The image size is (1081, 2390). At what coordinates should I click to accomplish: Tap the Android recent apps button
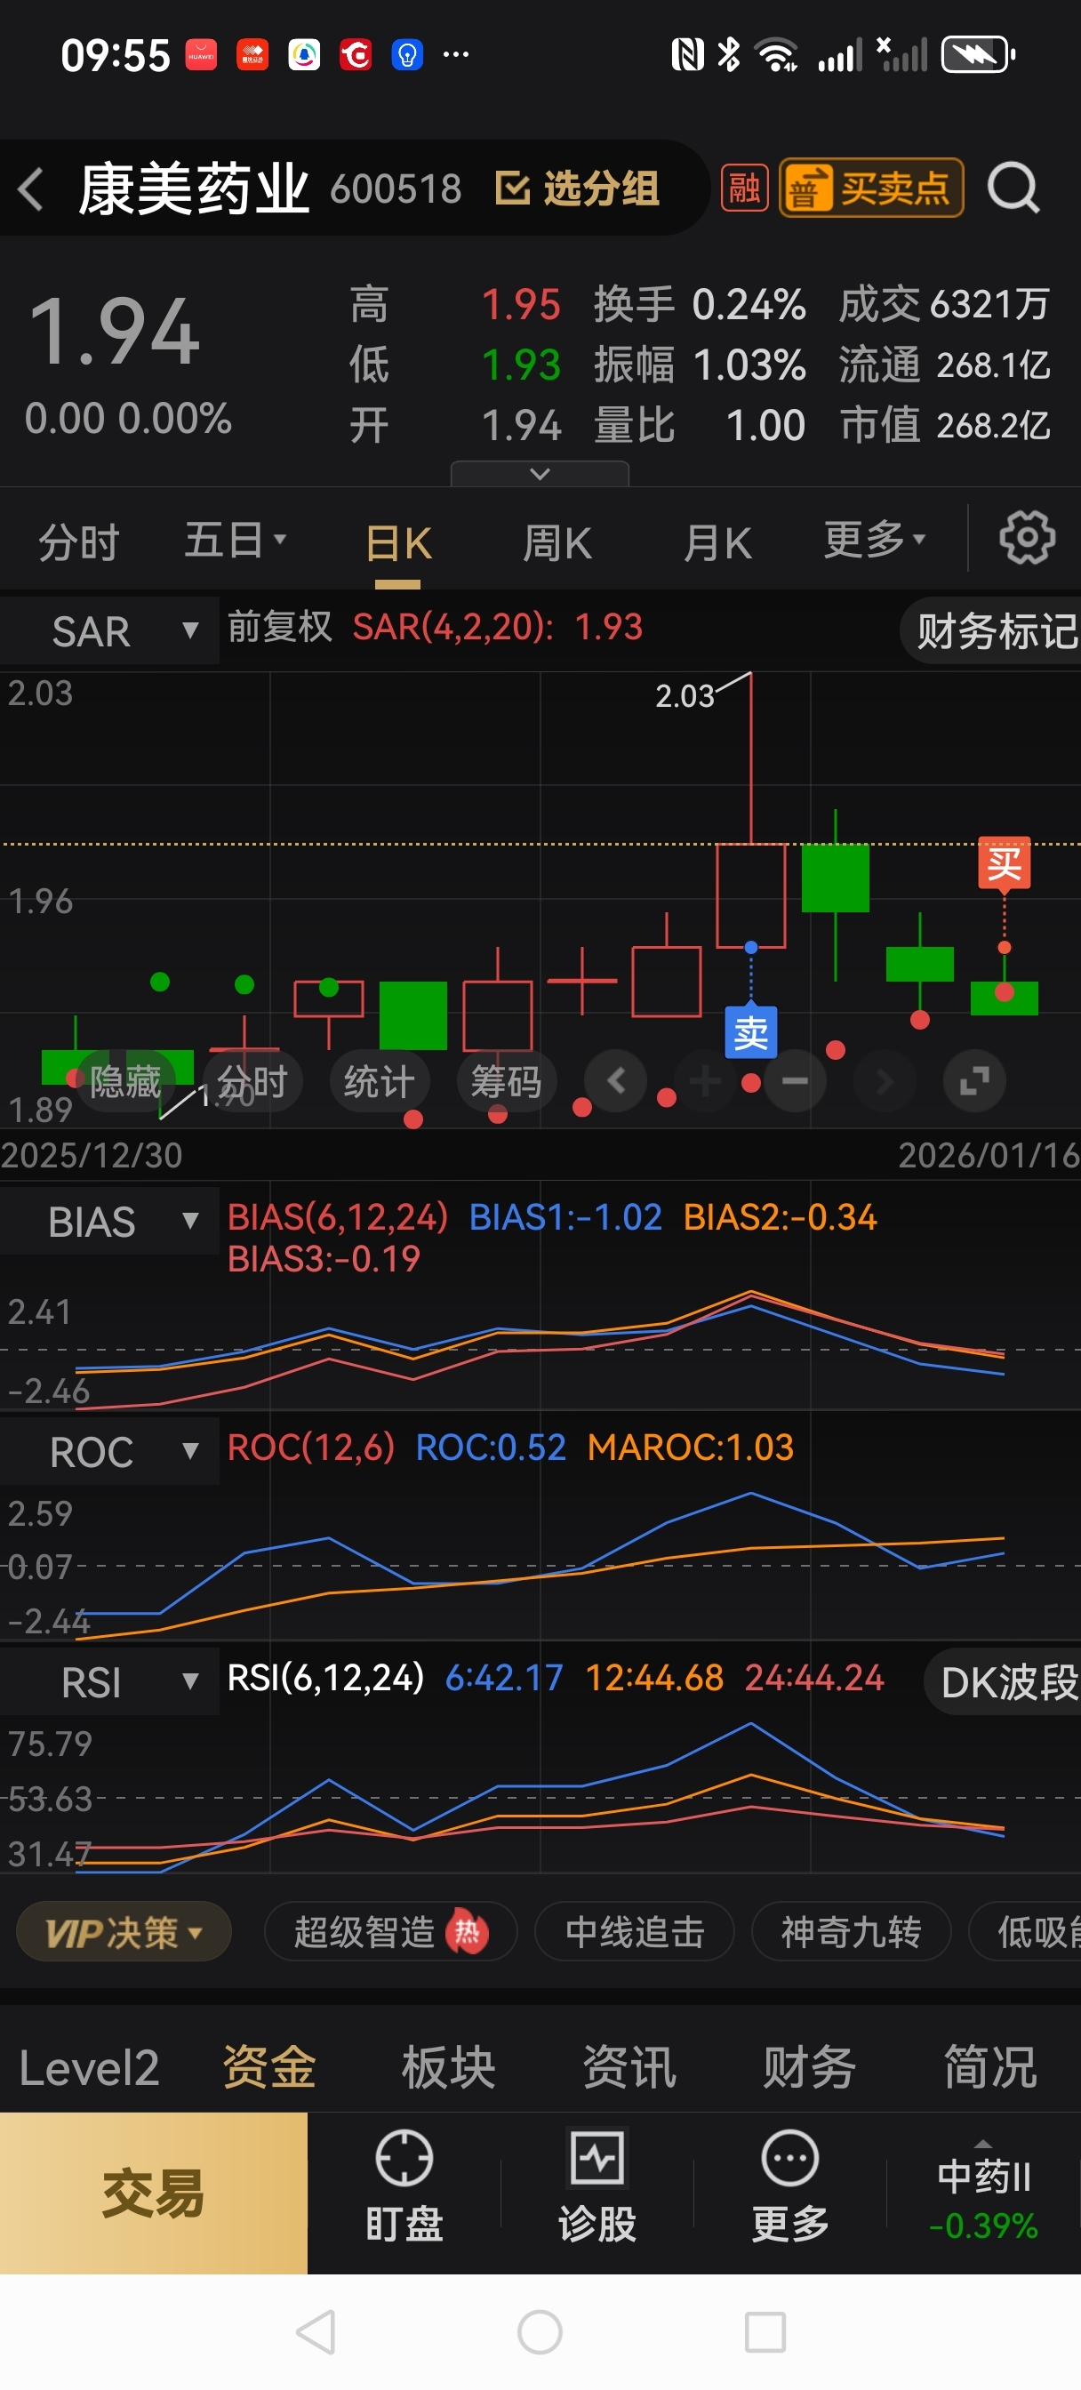click(x=765, y=2331)
